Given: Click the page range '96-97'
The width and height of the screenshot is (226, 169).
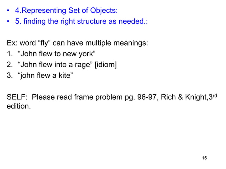Looking at the screenshot, I should [x=147, y=97].
